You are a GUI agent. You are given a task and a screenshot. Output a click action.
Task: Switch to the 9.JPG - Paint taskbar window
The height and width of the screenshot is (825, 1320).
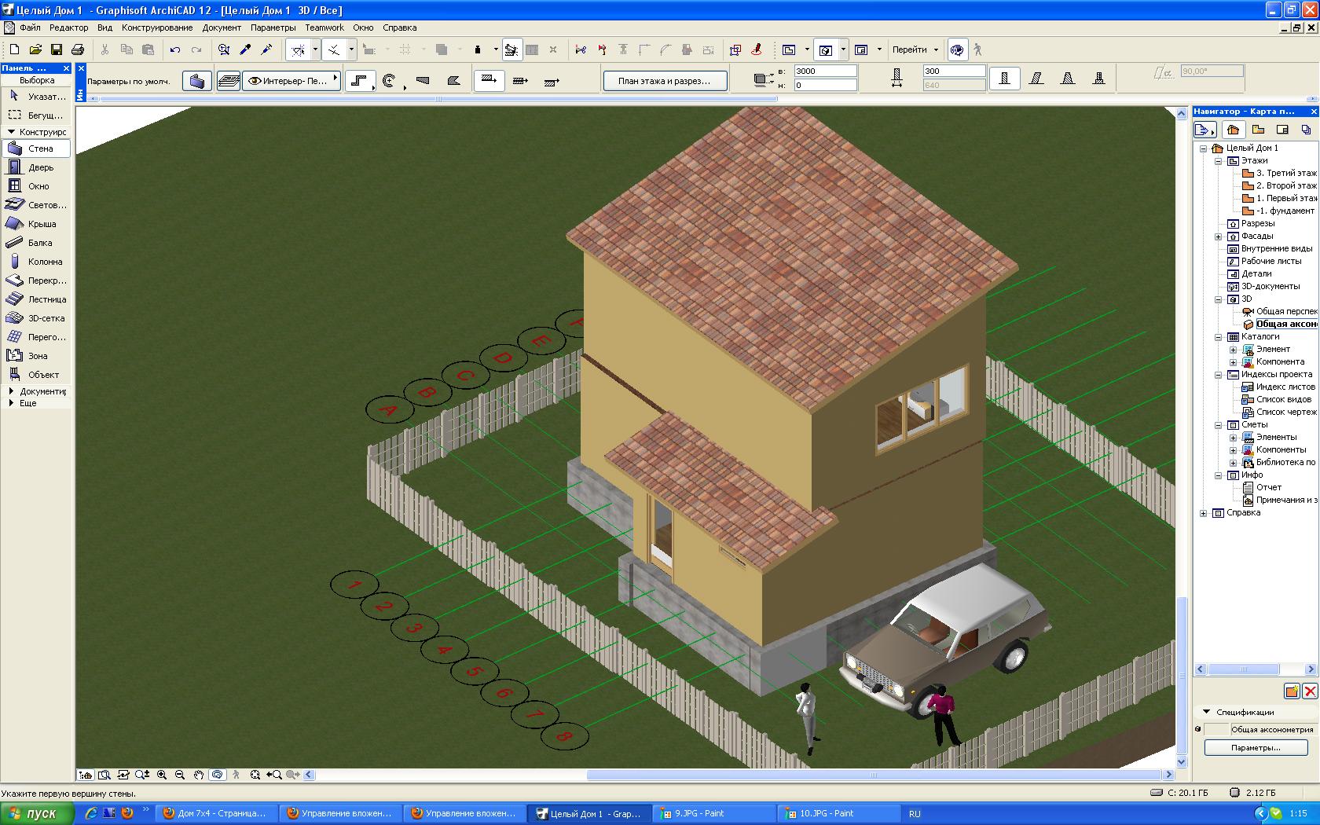[x=714, y=813]
